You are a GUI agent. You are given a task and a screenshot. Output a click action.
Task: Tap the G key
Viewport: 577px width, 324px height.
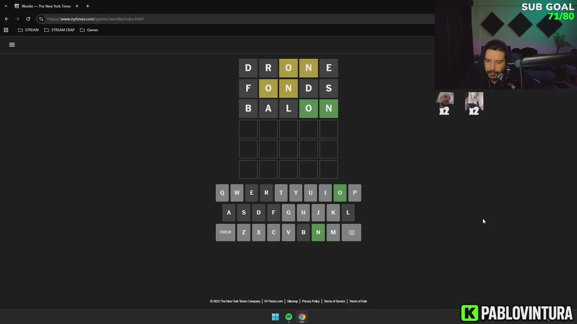click(x=288, y=212)
